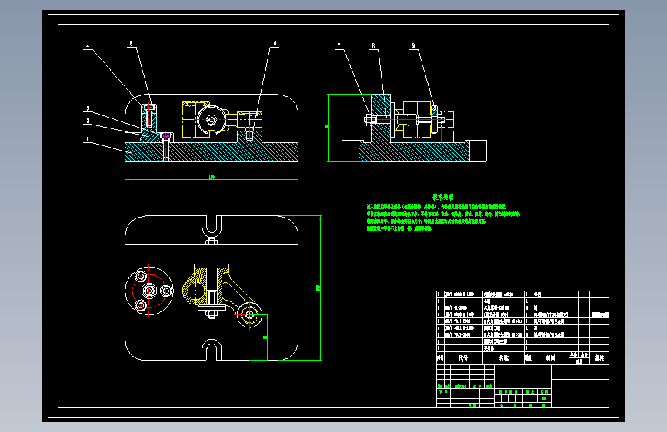Click part balloon number 7
This screenshot has height=432, width=667.
pos(339,46)
